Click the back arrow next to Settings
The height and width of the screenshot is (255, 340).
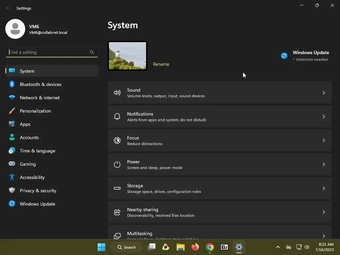(x=8, y=8)
